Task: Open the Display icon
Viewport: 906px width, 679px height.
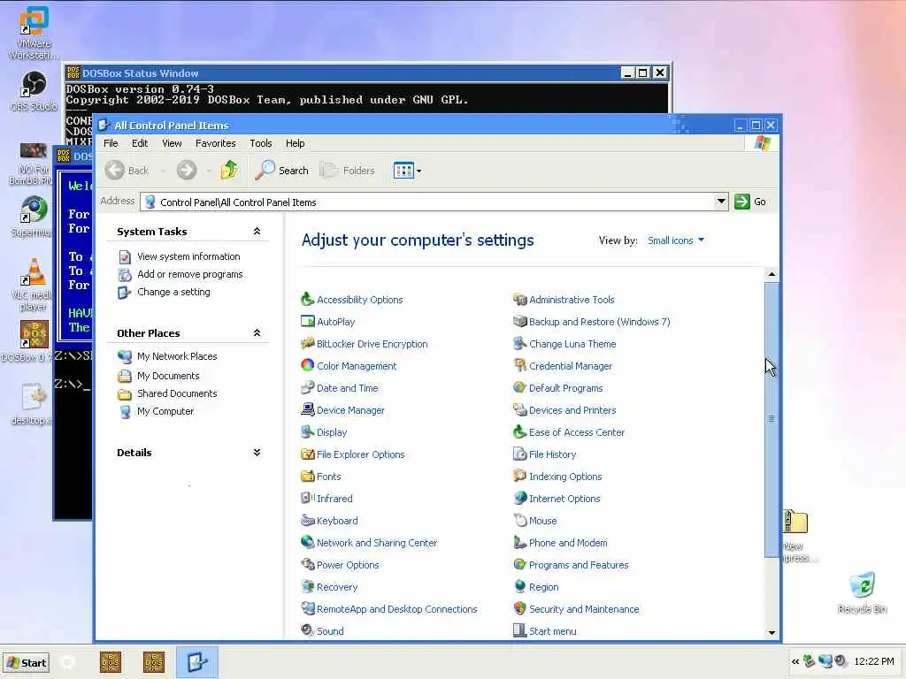Action: tap(307, 431)
